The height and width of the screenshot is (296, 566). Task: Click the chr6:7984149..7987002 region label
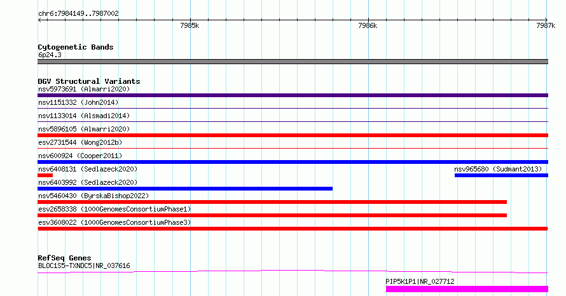(78, 13)
